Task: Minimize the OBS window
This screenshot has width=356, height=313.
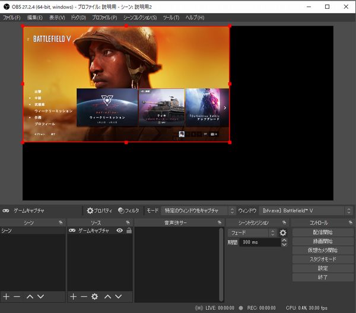Action: click(309, 7)
